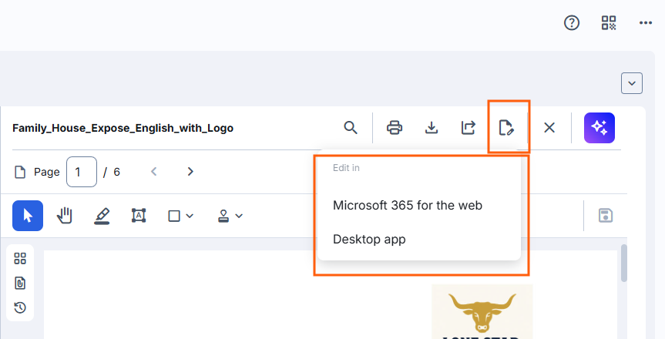Click the document vertical scrollbar

click(x=624, y=263)
